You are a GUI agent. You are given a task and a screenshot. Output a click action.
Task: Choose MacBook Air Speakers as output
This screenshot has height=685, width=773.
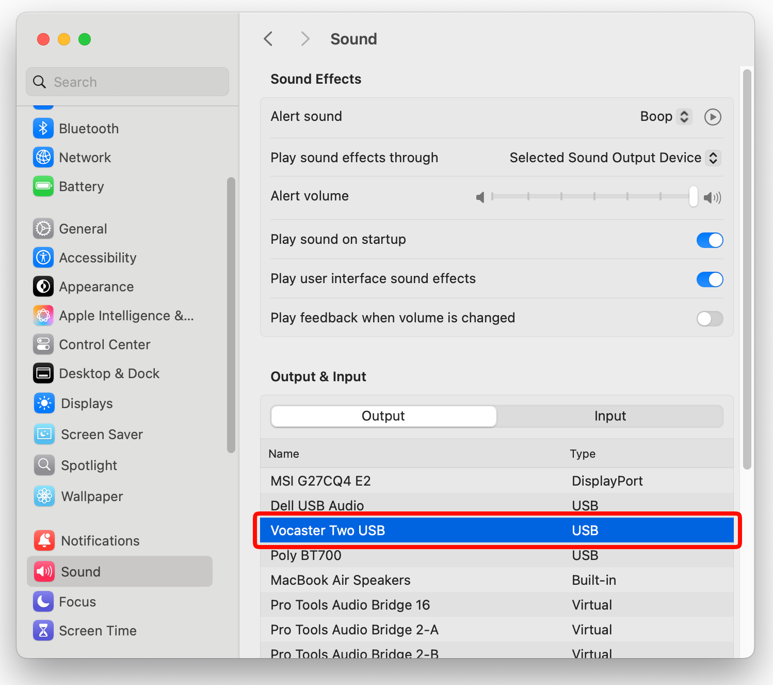pos(497,580)
